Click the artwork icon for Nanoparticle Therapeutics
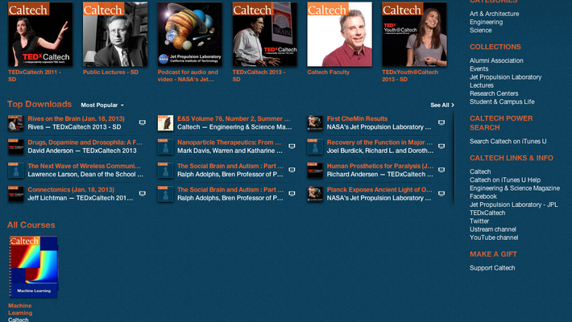 click(x=165, y=147)
